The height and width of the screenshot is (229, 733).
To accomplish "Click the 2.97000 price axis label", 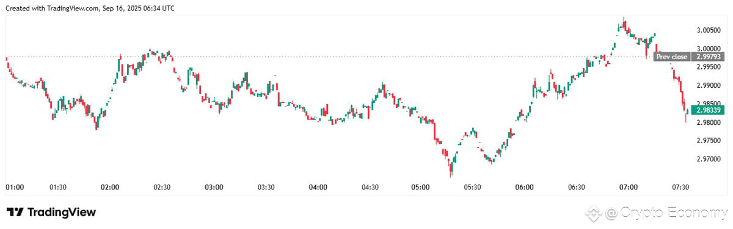I will 709,160.
